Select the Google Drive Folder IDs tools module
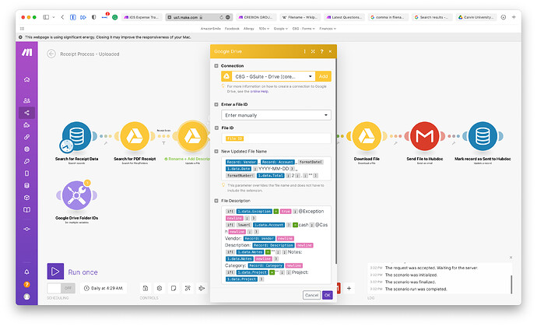537x326 pixels. [76, 195]
